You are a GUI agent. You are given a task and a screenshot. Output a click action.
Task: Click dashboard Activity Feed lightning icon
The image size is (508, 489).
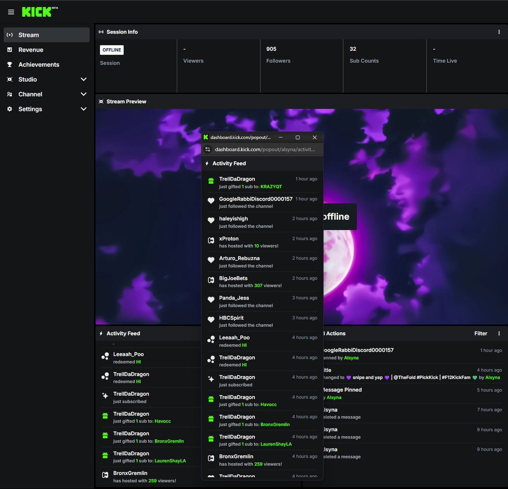coord(101,334)
